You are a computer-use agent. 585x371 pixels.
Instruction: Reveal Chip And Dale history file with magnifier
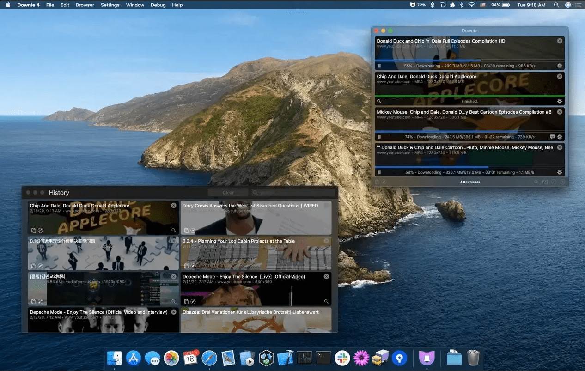174,230
